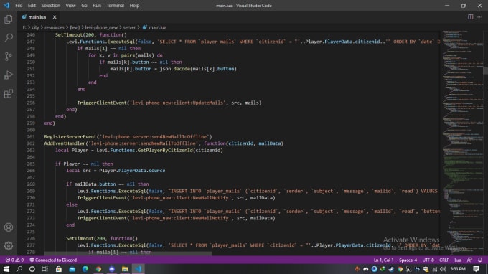Open Google Chrome from the taskbar
Viewport: 488px width, 274px height.
pos(98,269)
